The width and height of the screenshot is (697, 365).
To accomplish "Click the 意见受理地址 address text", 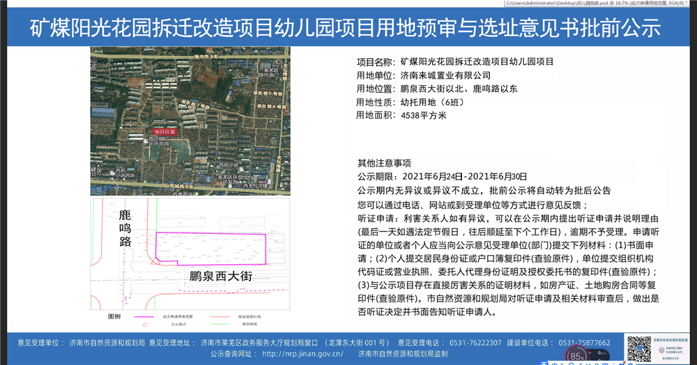I will (295, 343).
